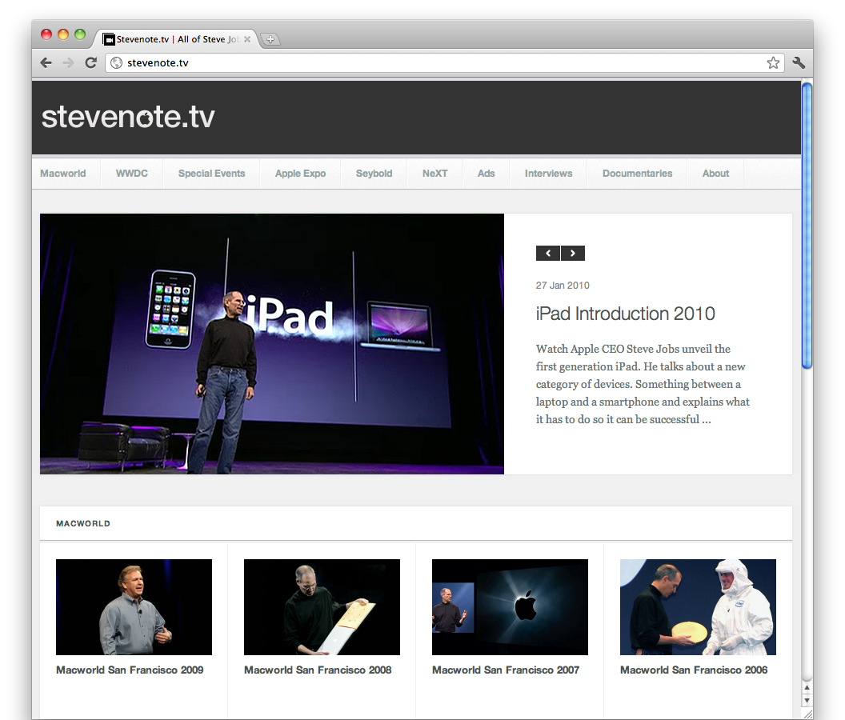Click Macworld San Francisco 2007 title link
The width and height of the screenshot is (845, 720).
506,670
